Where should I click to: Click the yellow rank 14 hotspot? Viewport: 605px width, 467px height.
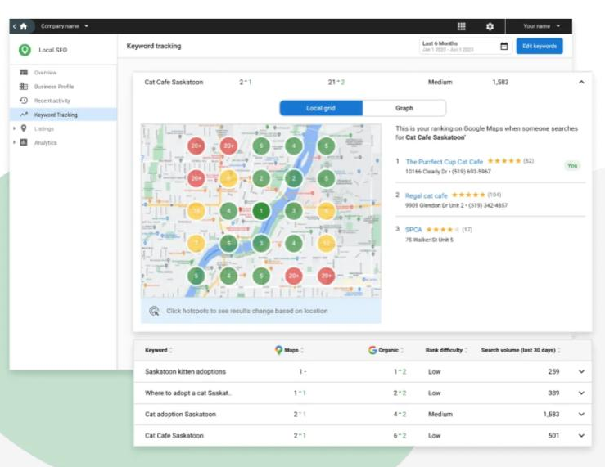click(196, 211)
